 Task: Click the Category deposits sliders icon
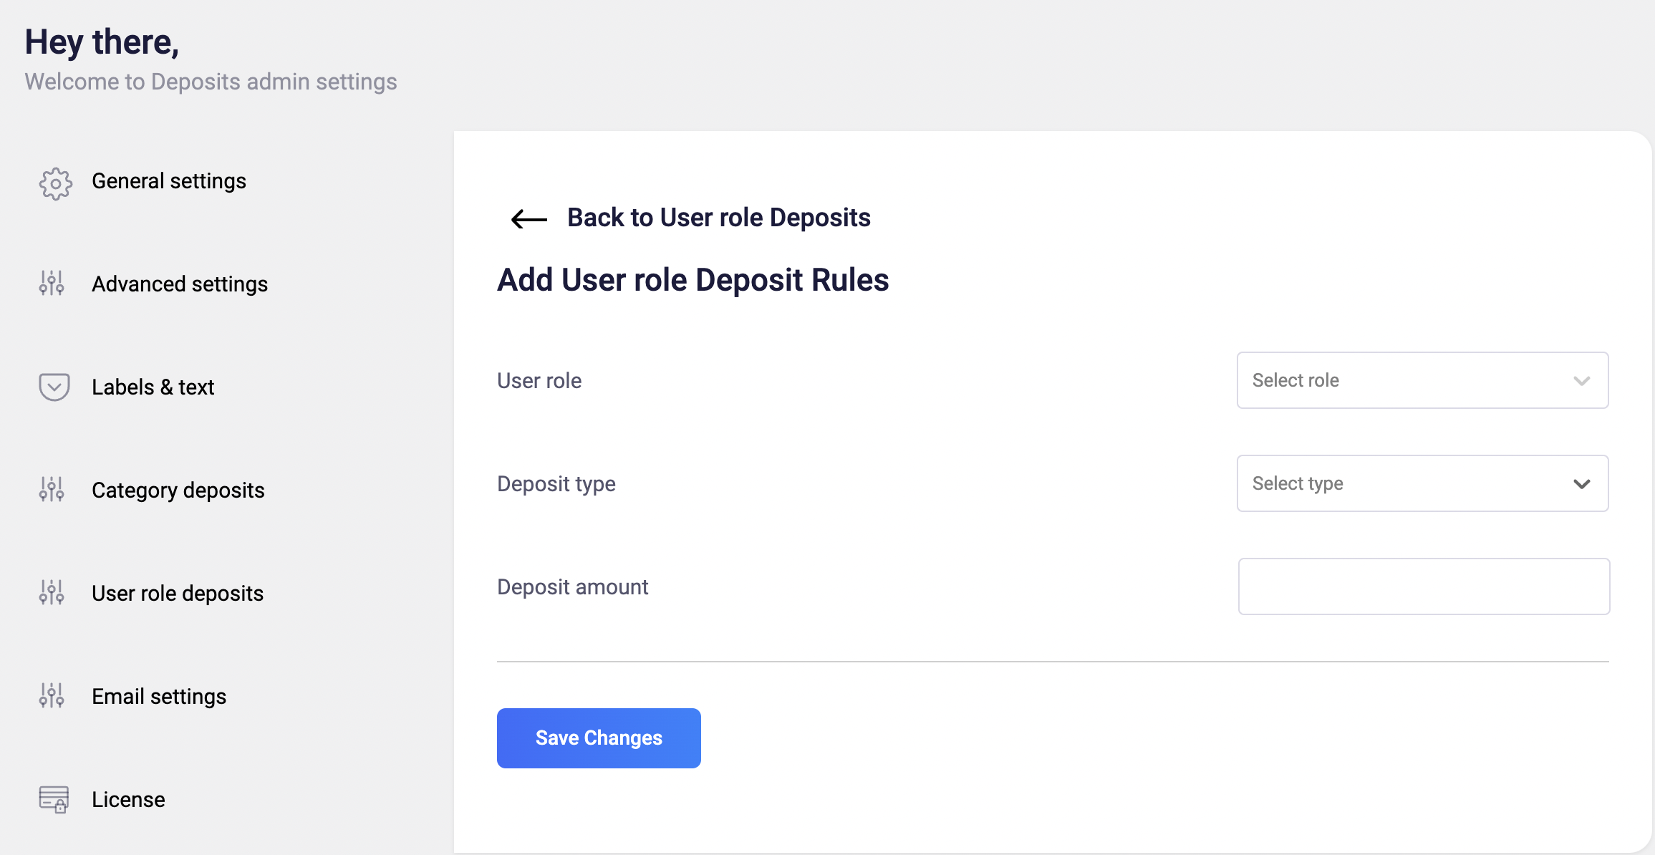coord(52,490)
